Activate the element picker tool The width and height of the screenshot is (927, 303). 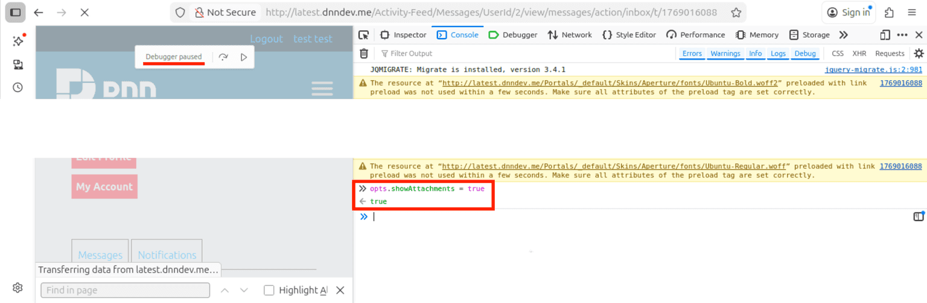click(363, 35)
